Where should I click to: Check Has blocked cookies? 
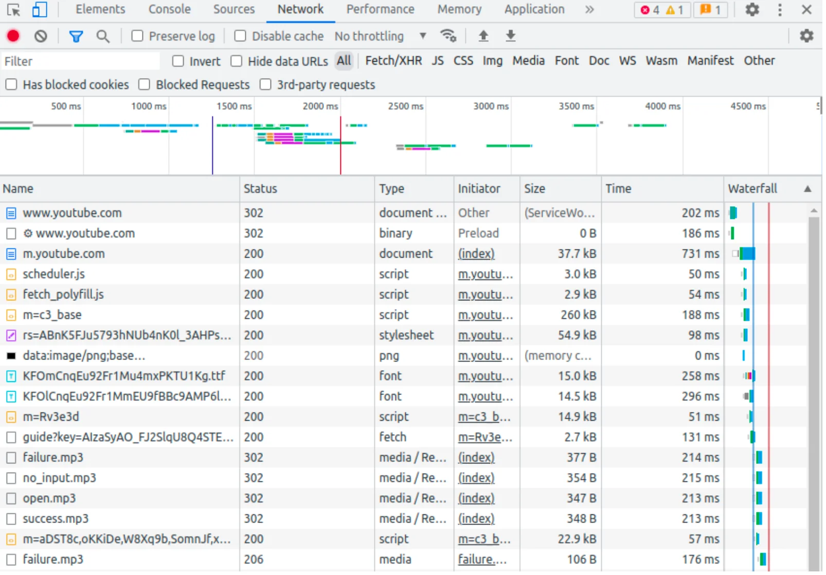(x=11, y=84)
